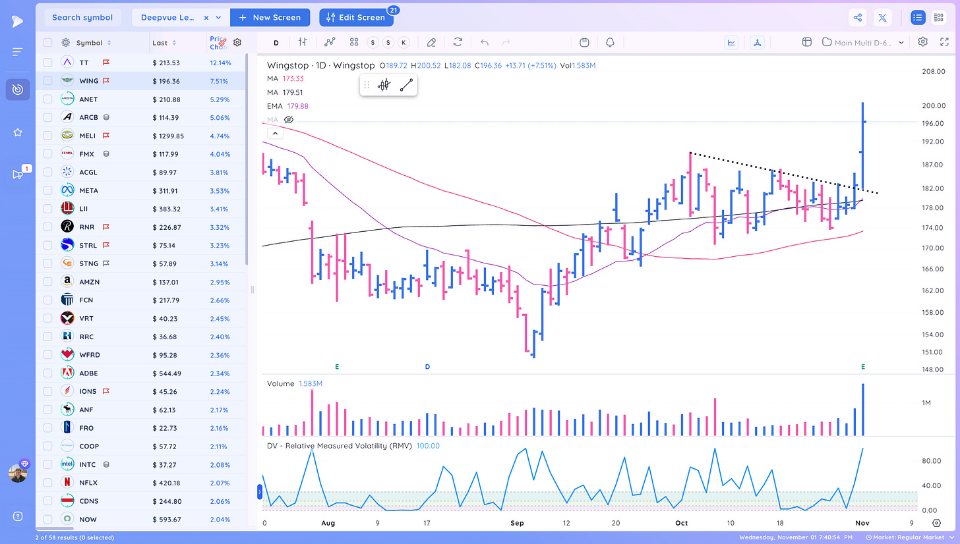Switch to list view mode

pos(918,18)
